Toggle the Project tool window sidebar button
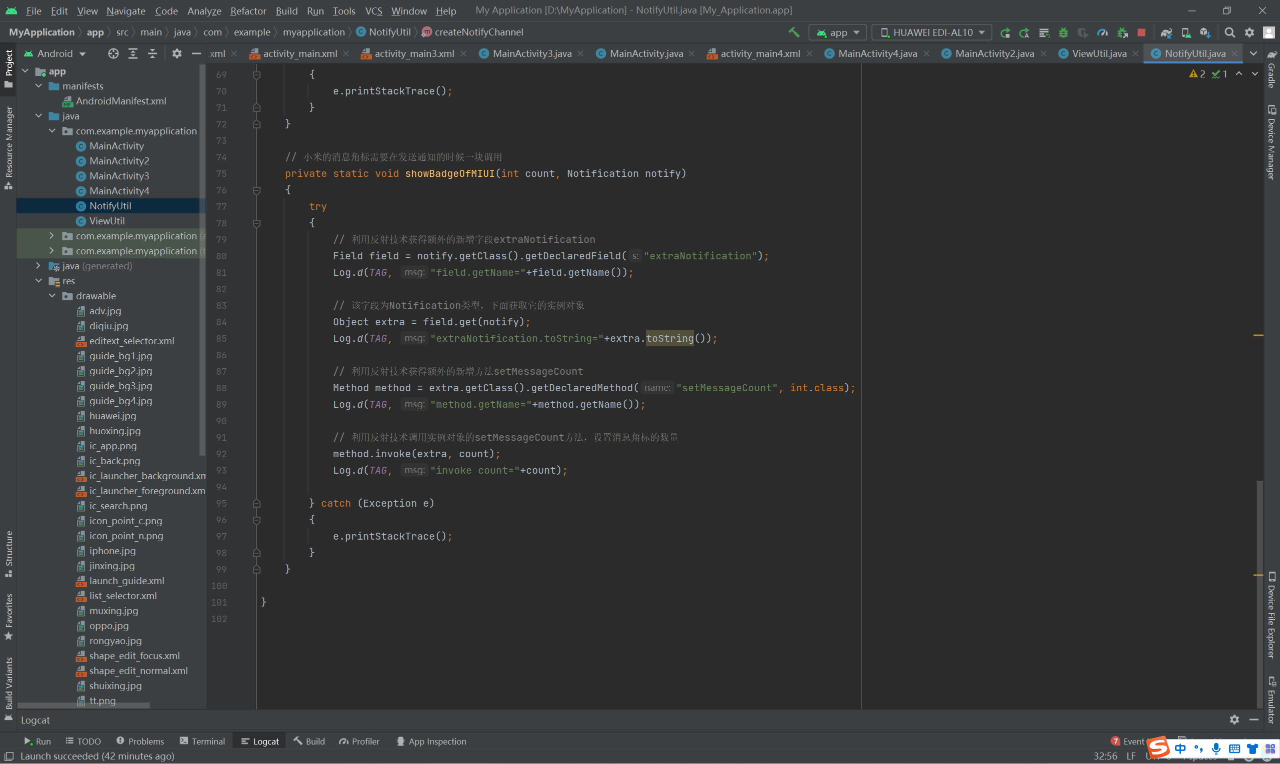 (8, 68)
